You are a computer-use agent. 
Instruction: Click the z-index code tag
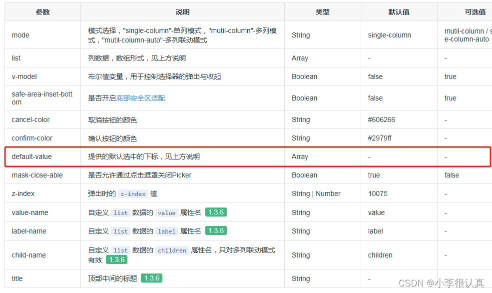click(132, 193)
